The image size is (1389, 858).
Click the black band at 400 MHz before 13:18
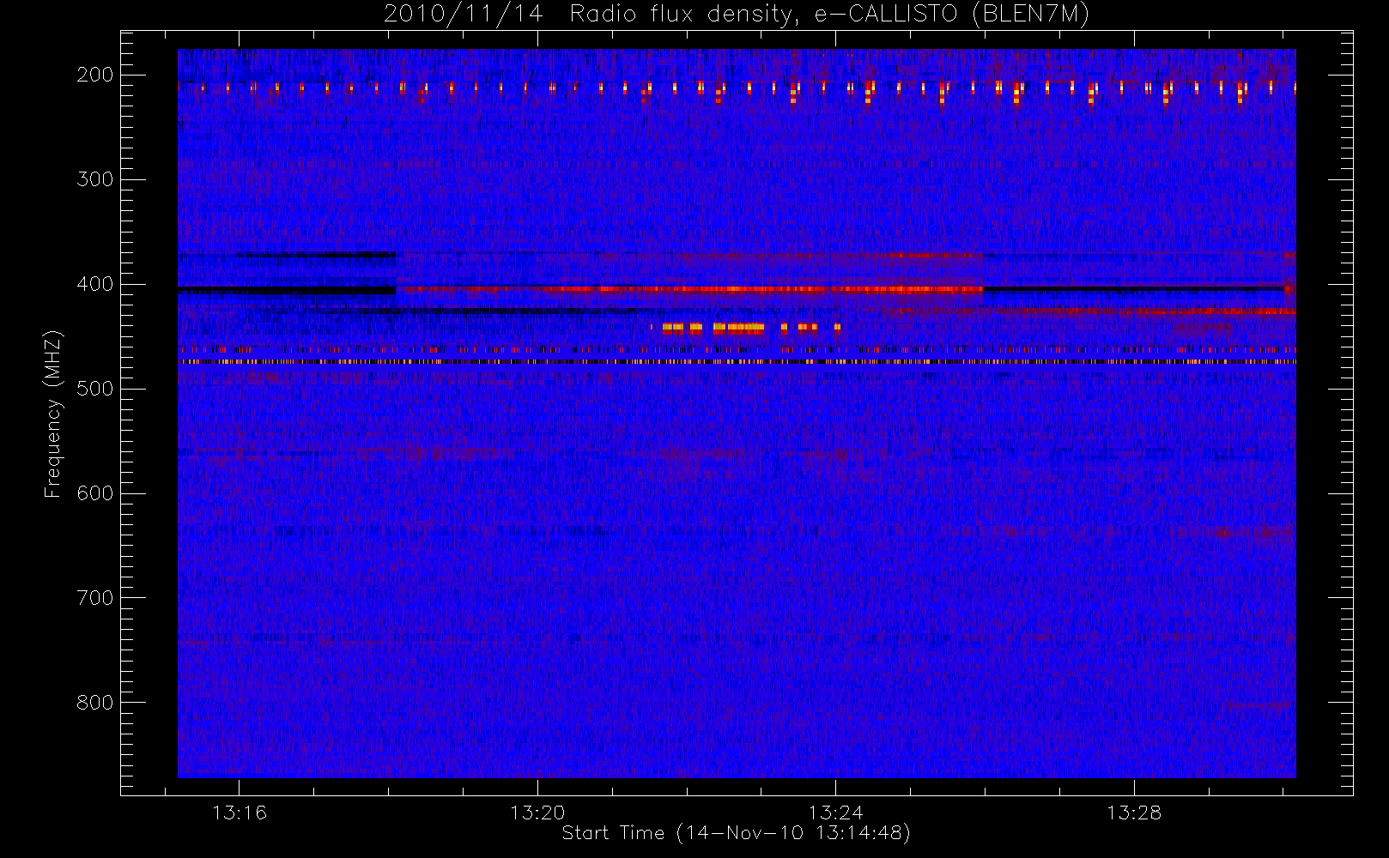pyautogui.click(x=287, y=290)
